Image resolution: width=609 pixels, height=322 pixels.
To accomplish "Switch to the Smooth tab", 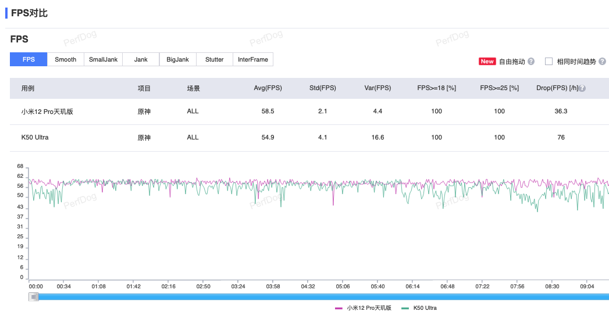I will coord(66,59).
